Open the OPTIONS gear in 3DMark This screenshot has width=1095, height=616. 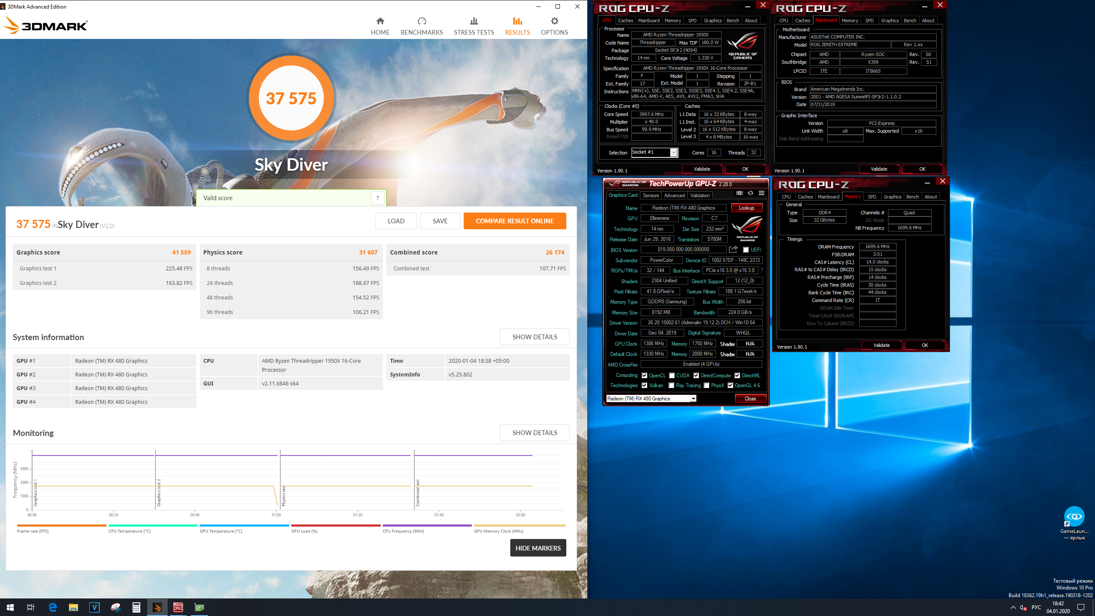coord(554,27)
